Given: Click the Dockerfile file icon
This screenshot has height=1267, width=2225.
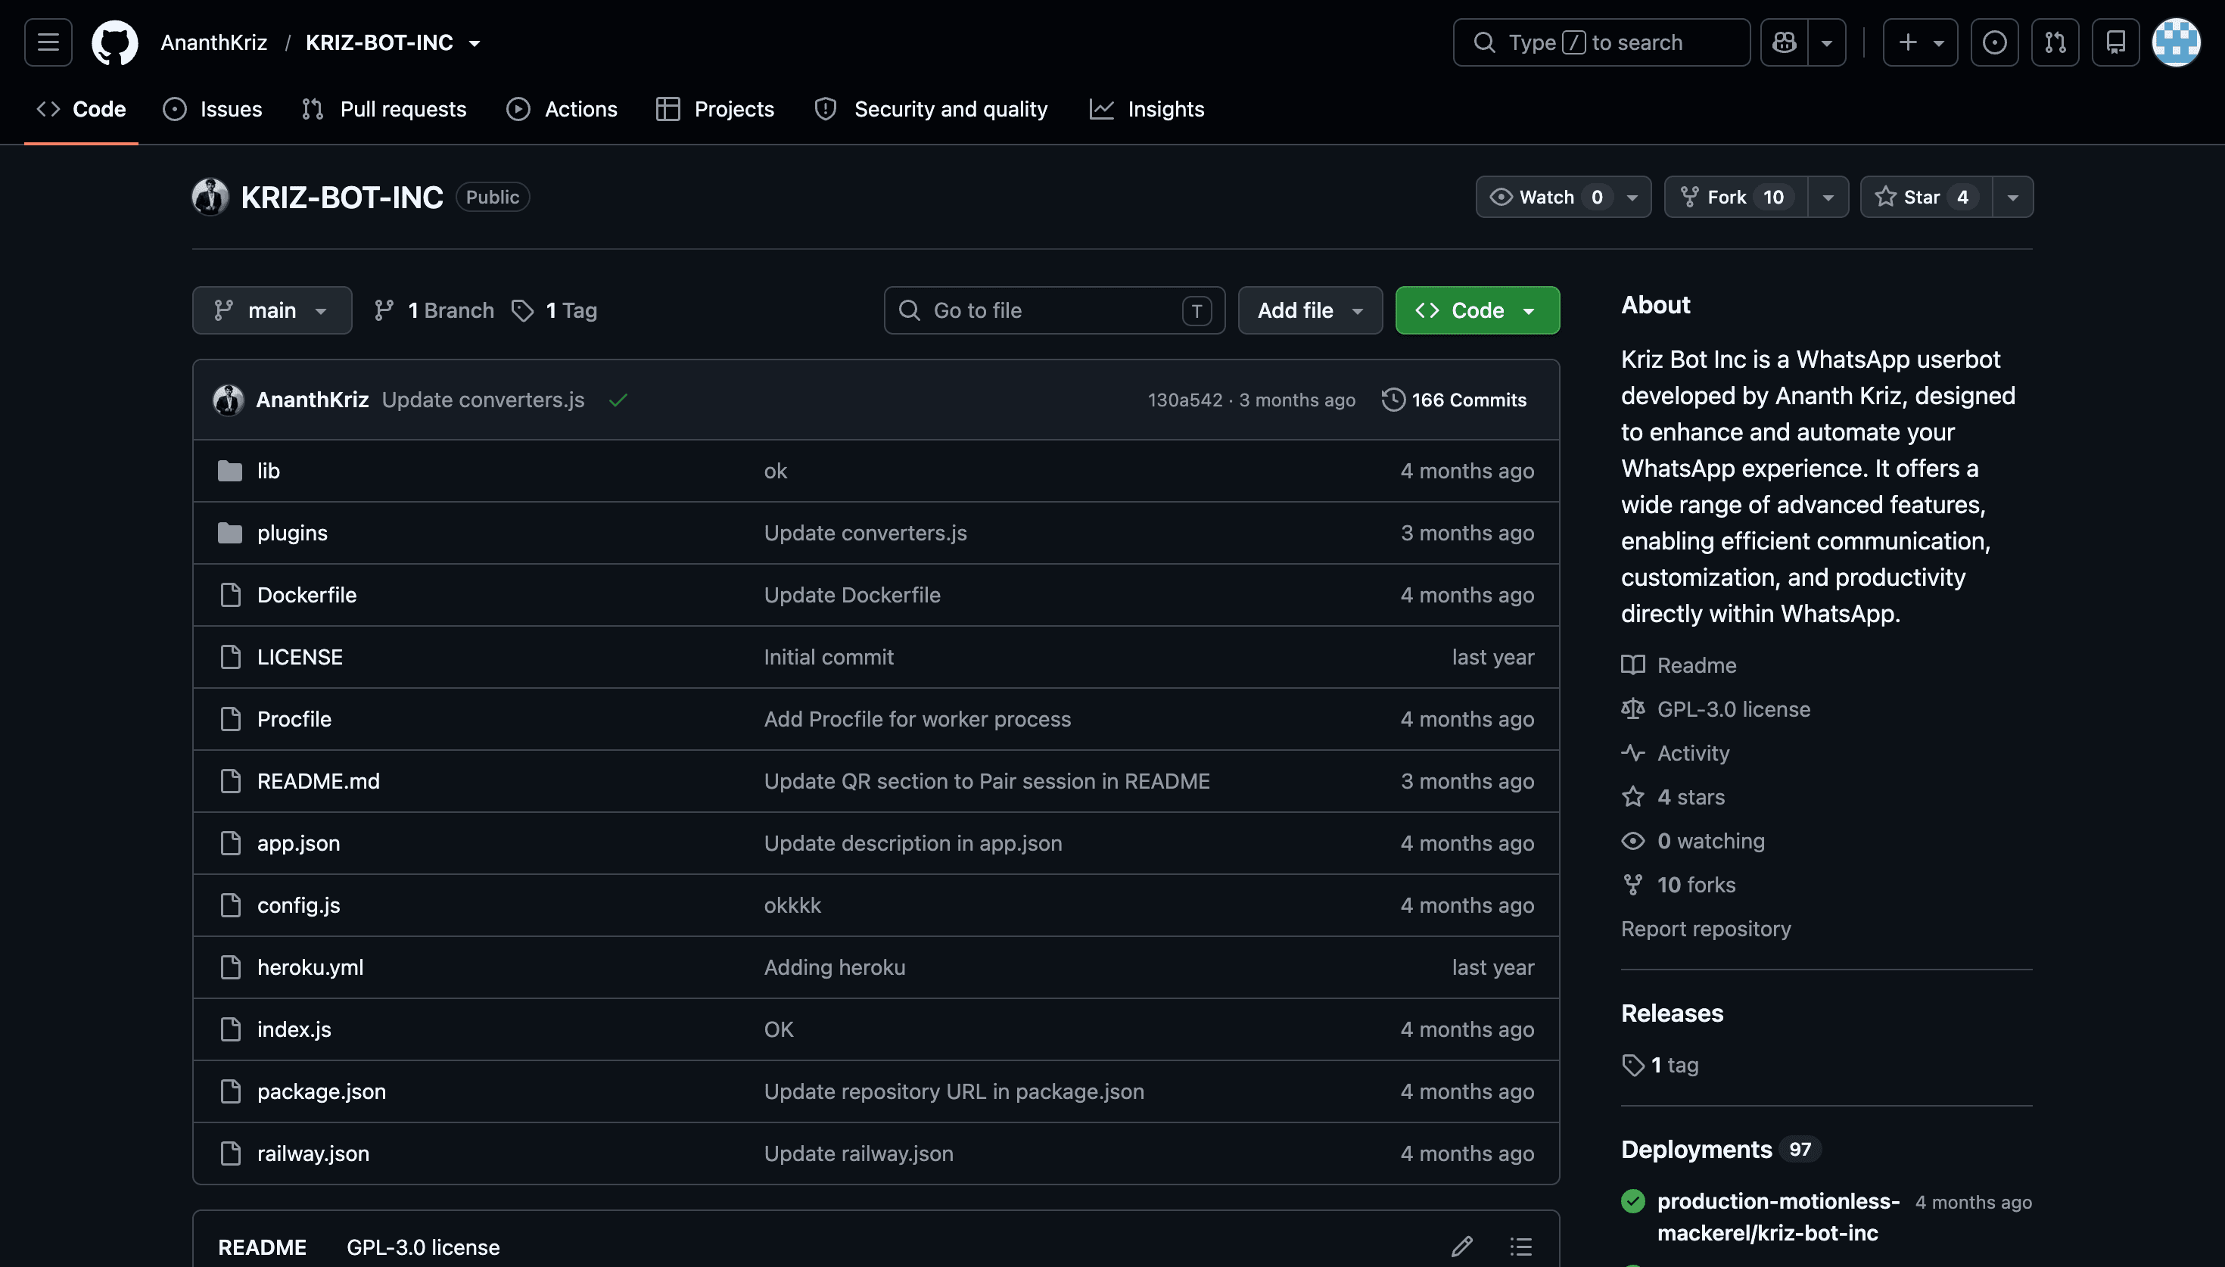Looking at the screenshot, I should [x=231, y=594].
